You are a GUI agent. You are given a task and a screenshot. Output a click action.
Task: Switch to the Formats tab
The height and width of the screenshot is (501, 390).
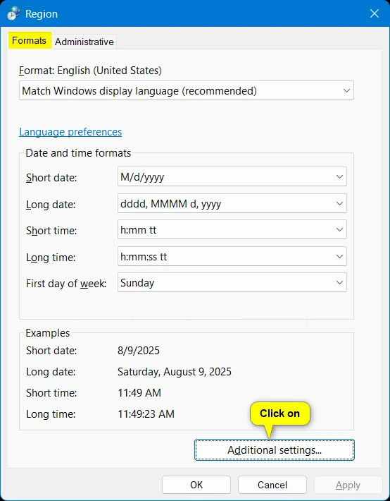click(x=30, y=41)
